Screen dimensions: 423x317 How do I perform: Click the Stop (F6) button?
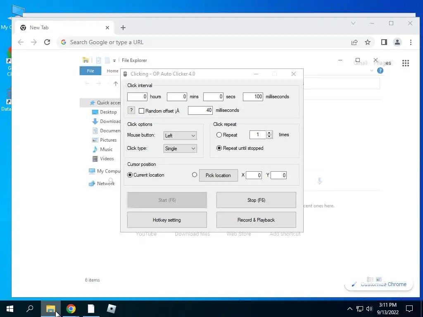coord(256,200)
